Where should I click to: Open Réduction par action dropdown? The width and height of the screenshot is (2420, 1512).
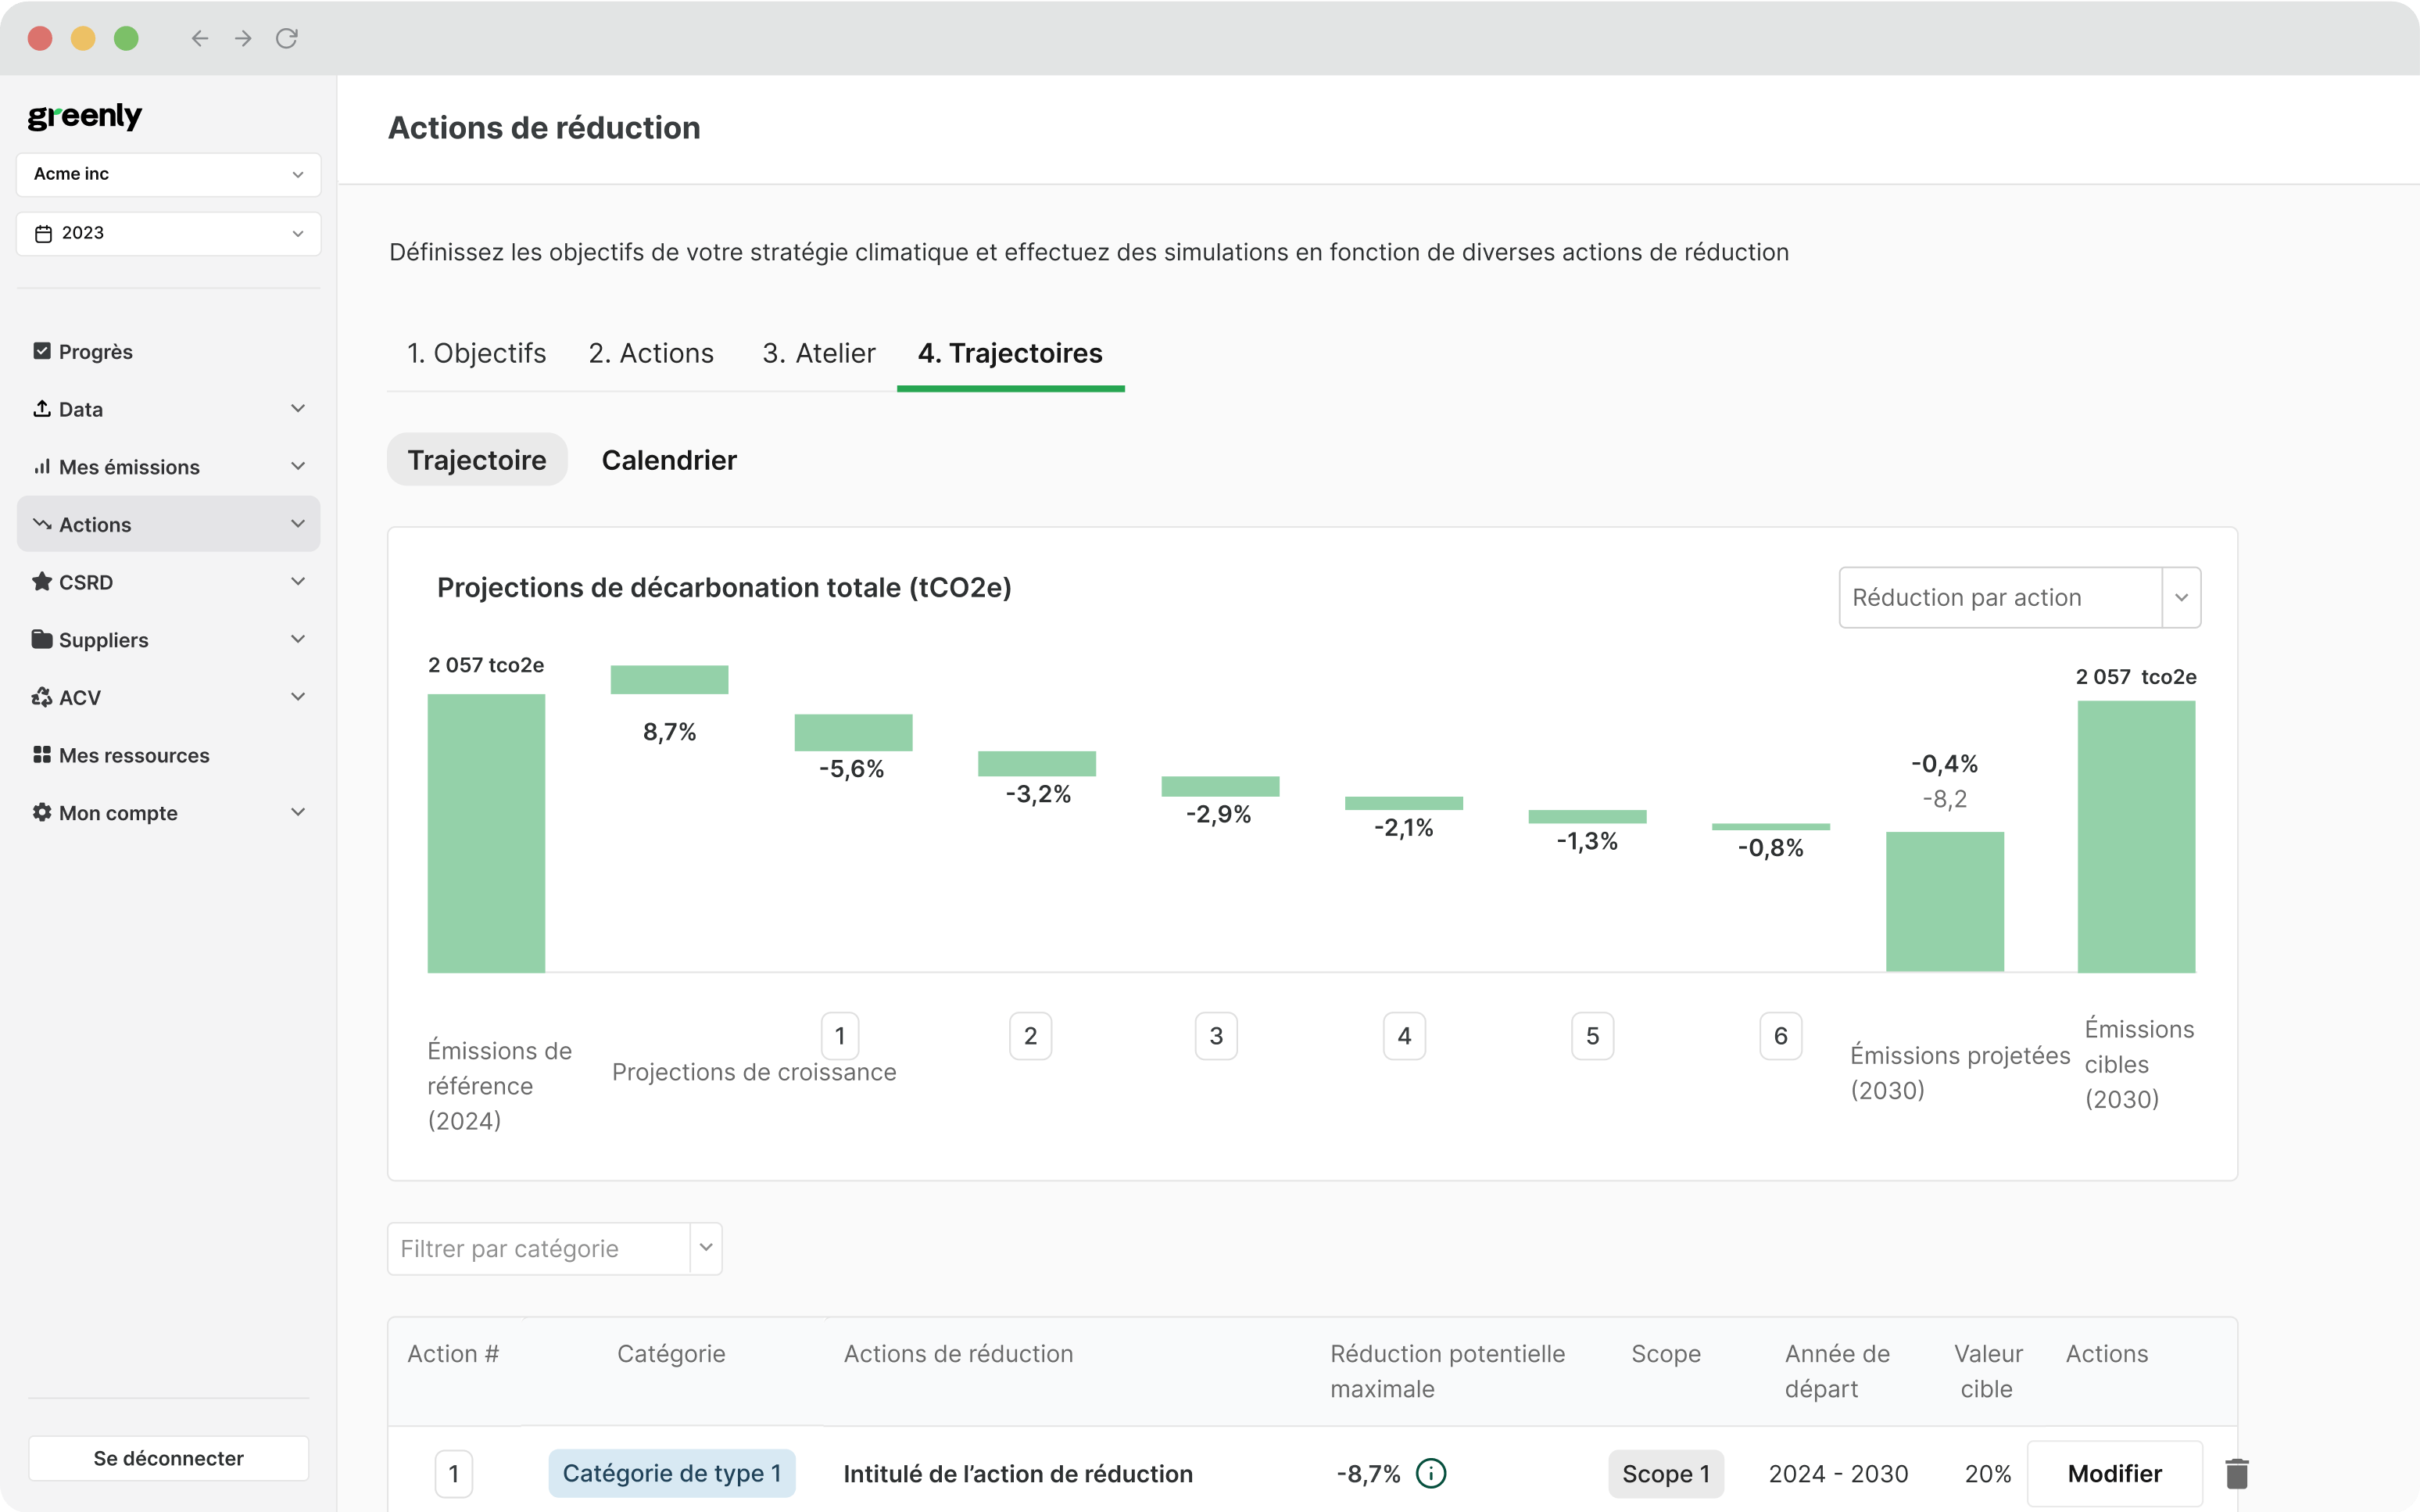2019,597
